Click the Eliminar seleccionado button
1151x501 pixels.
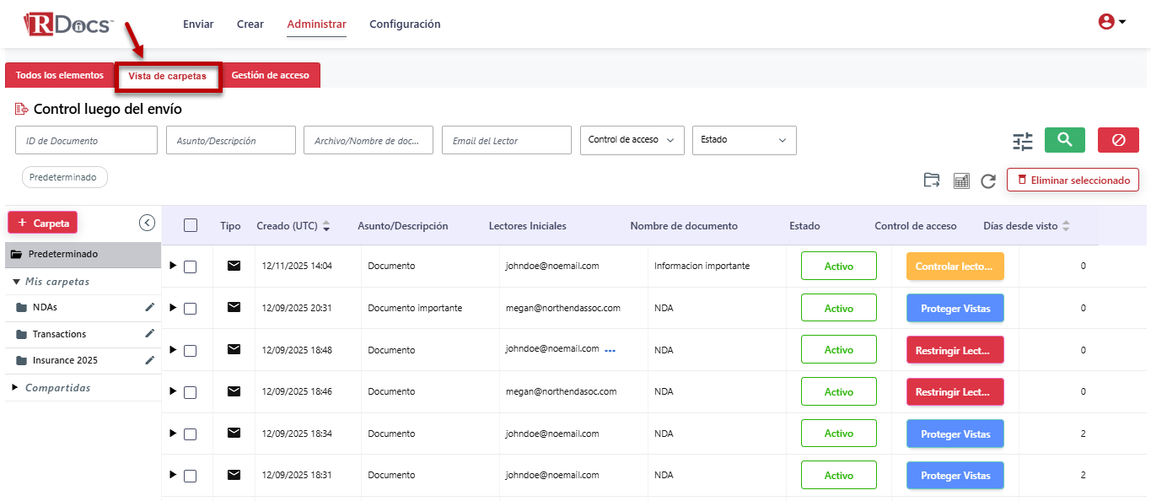click(1073, 180)
